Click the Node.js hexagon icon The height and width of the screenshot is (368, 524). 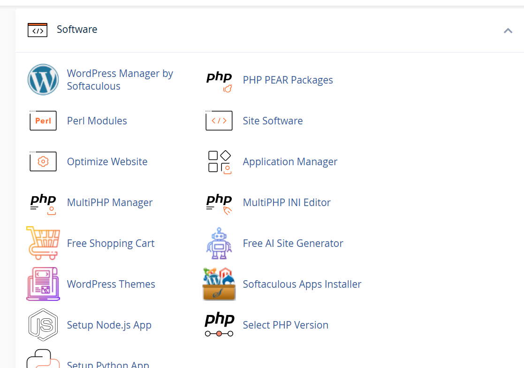[43, 324]
